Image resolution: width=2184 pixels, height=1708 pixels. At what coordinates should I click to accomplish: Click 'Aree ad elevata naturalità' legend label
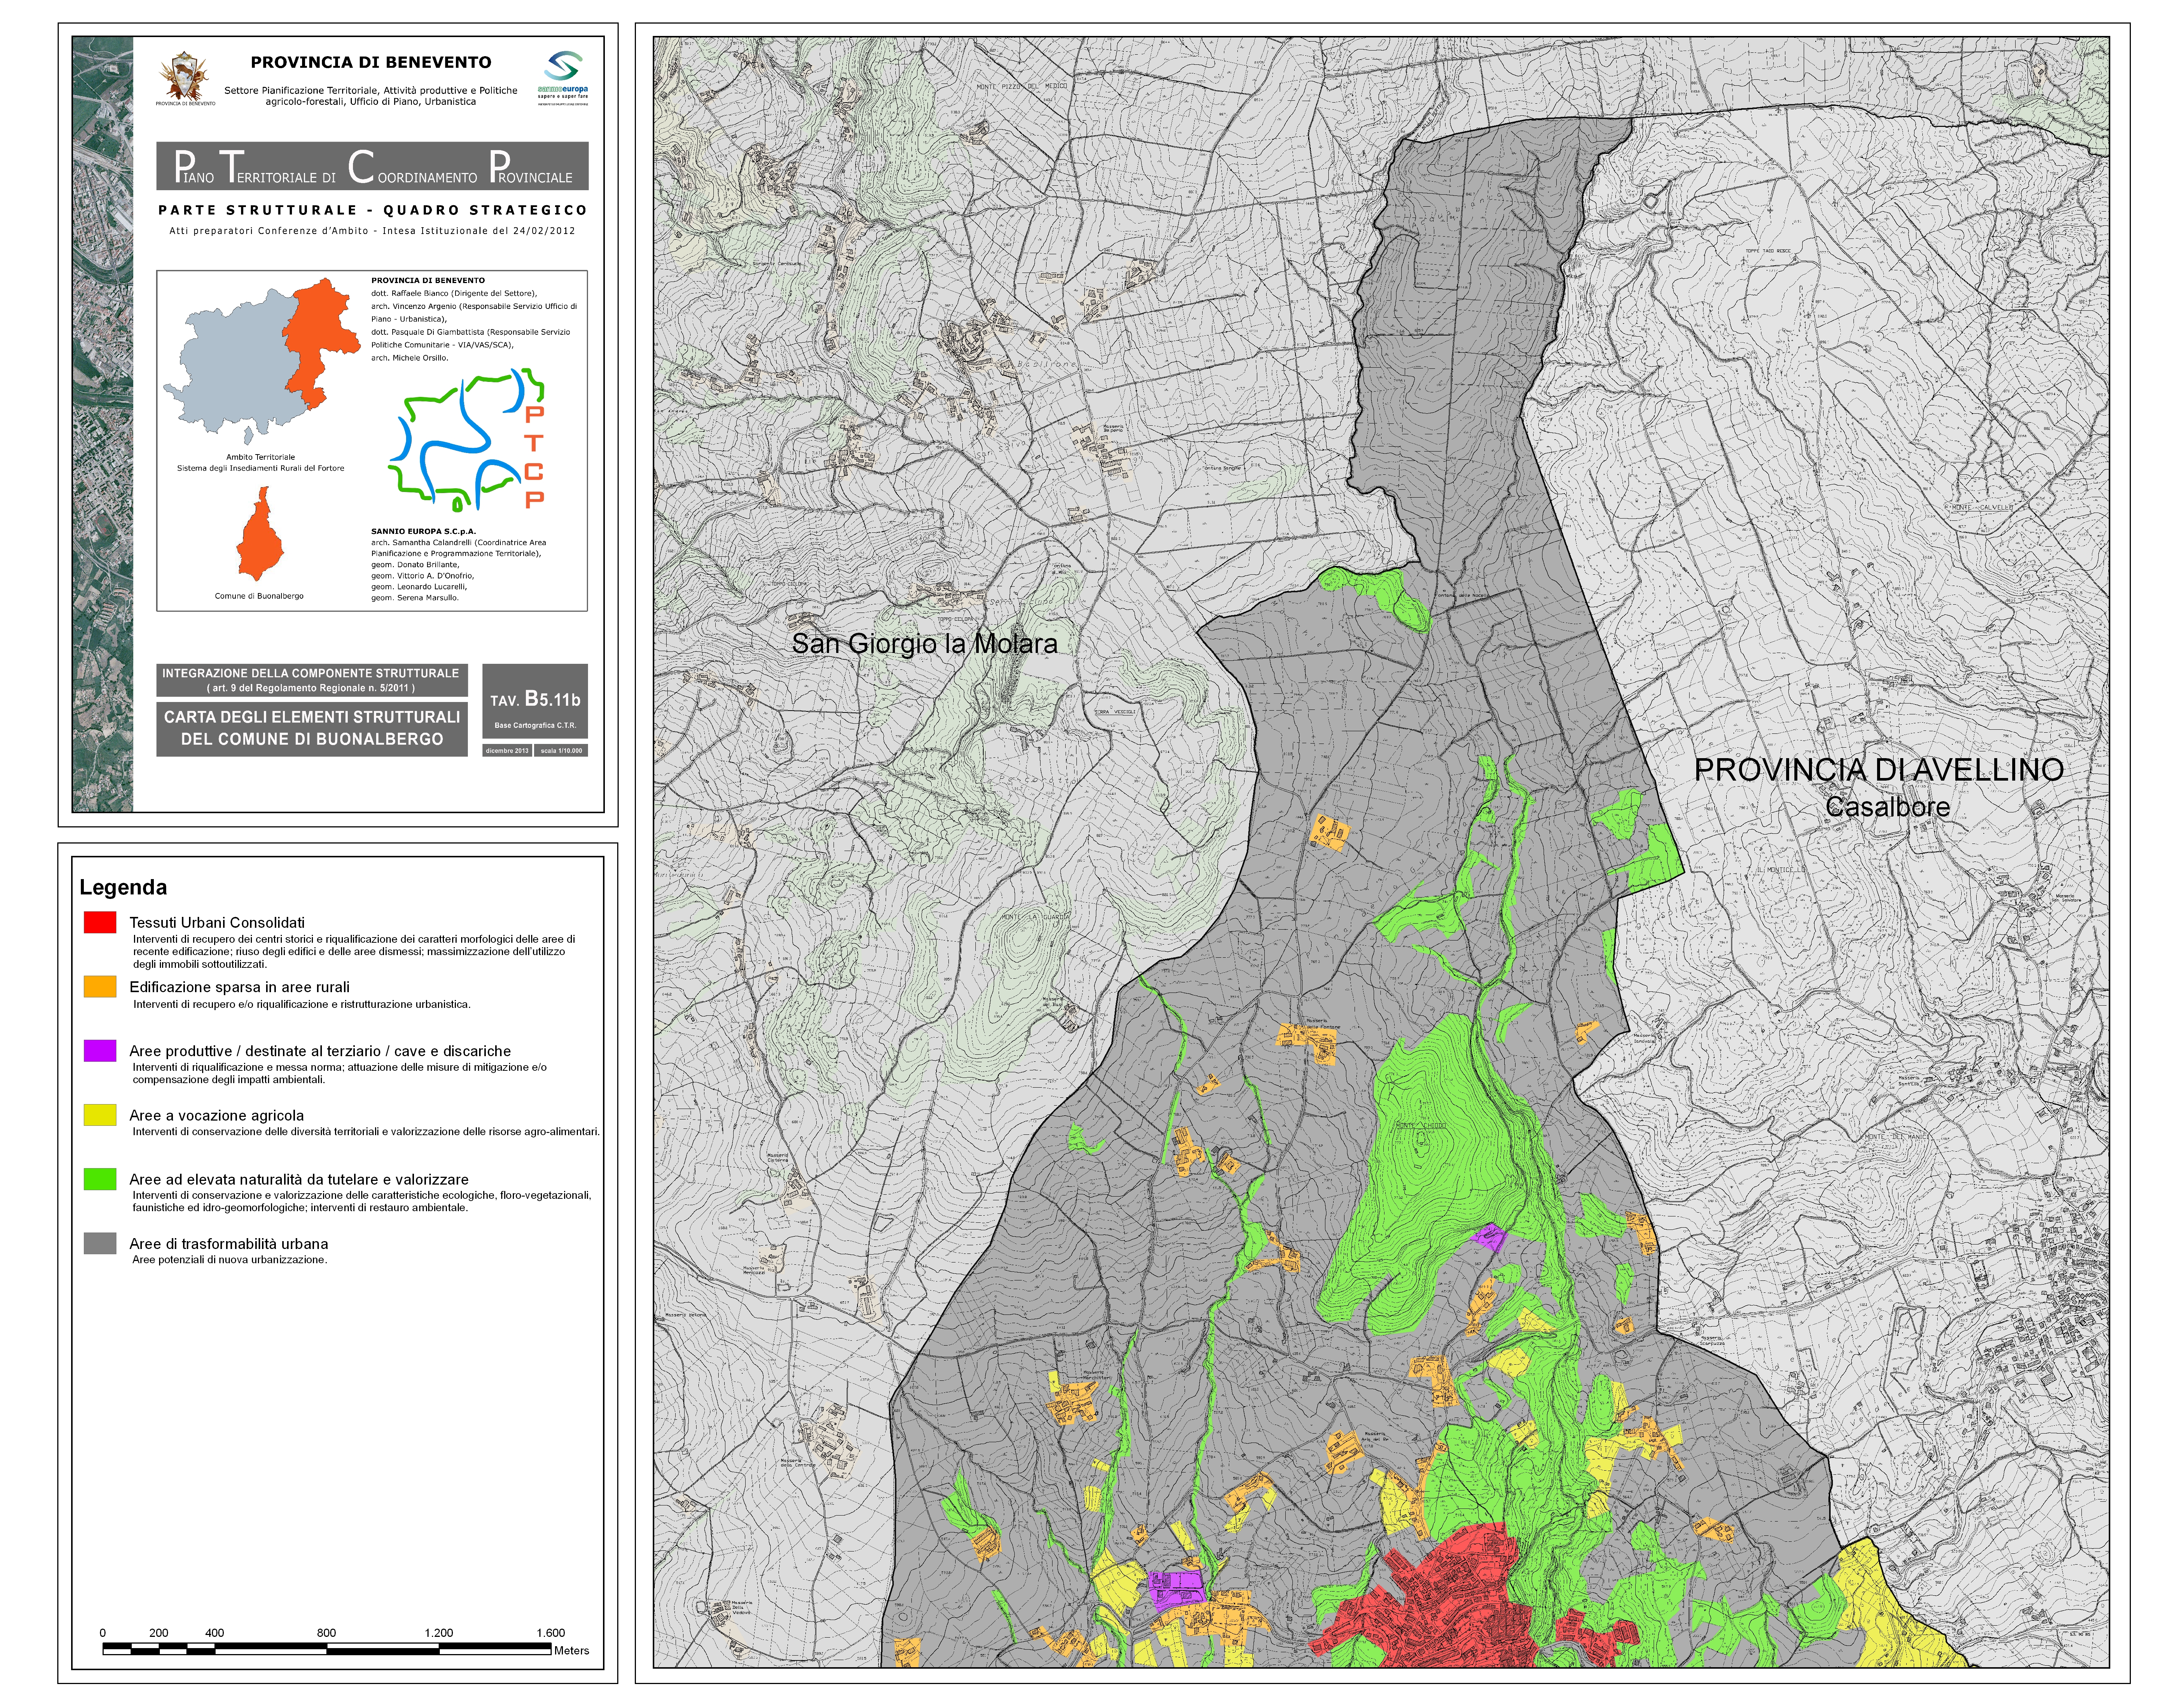coord(299,1180)
